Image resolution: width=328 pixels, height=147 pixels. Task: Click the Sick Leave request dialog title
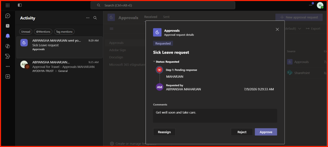(x=171, y=52)
